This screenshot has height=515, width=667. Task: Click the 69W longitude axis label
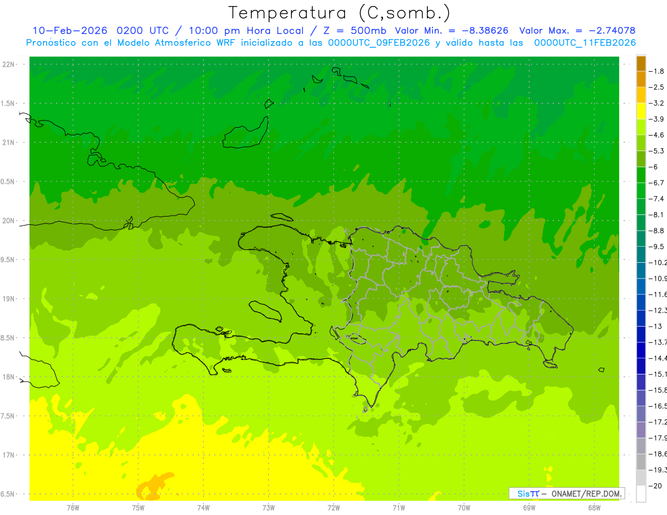click(x=529, y=508)
